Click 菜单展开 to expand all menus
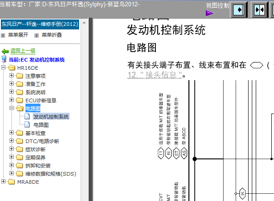Image resolution: width=274 pixels, height=201 pixels. click(x=18, y=35)
